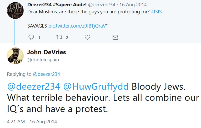This screenshot has height=128, width=201.
Task: Retweet the Deezer234 tweet
Action: click(x=59, y=38)
